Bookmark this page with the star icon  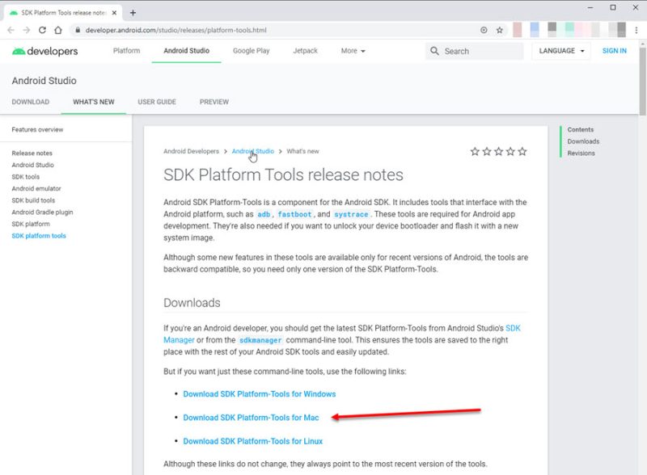500,30
